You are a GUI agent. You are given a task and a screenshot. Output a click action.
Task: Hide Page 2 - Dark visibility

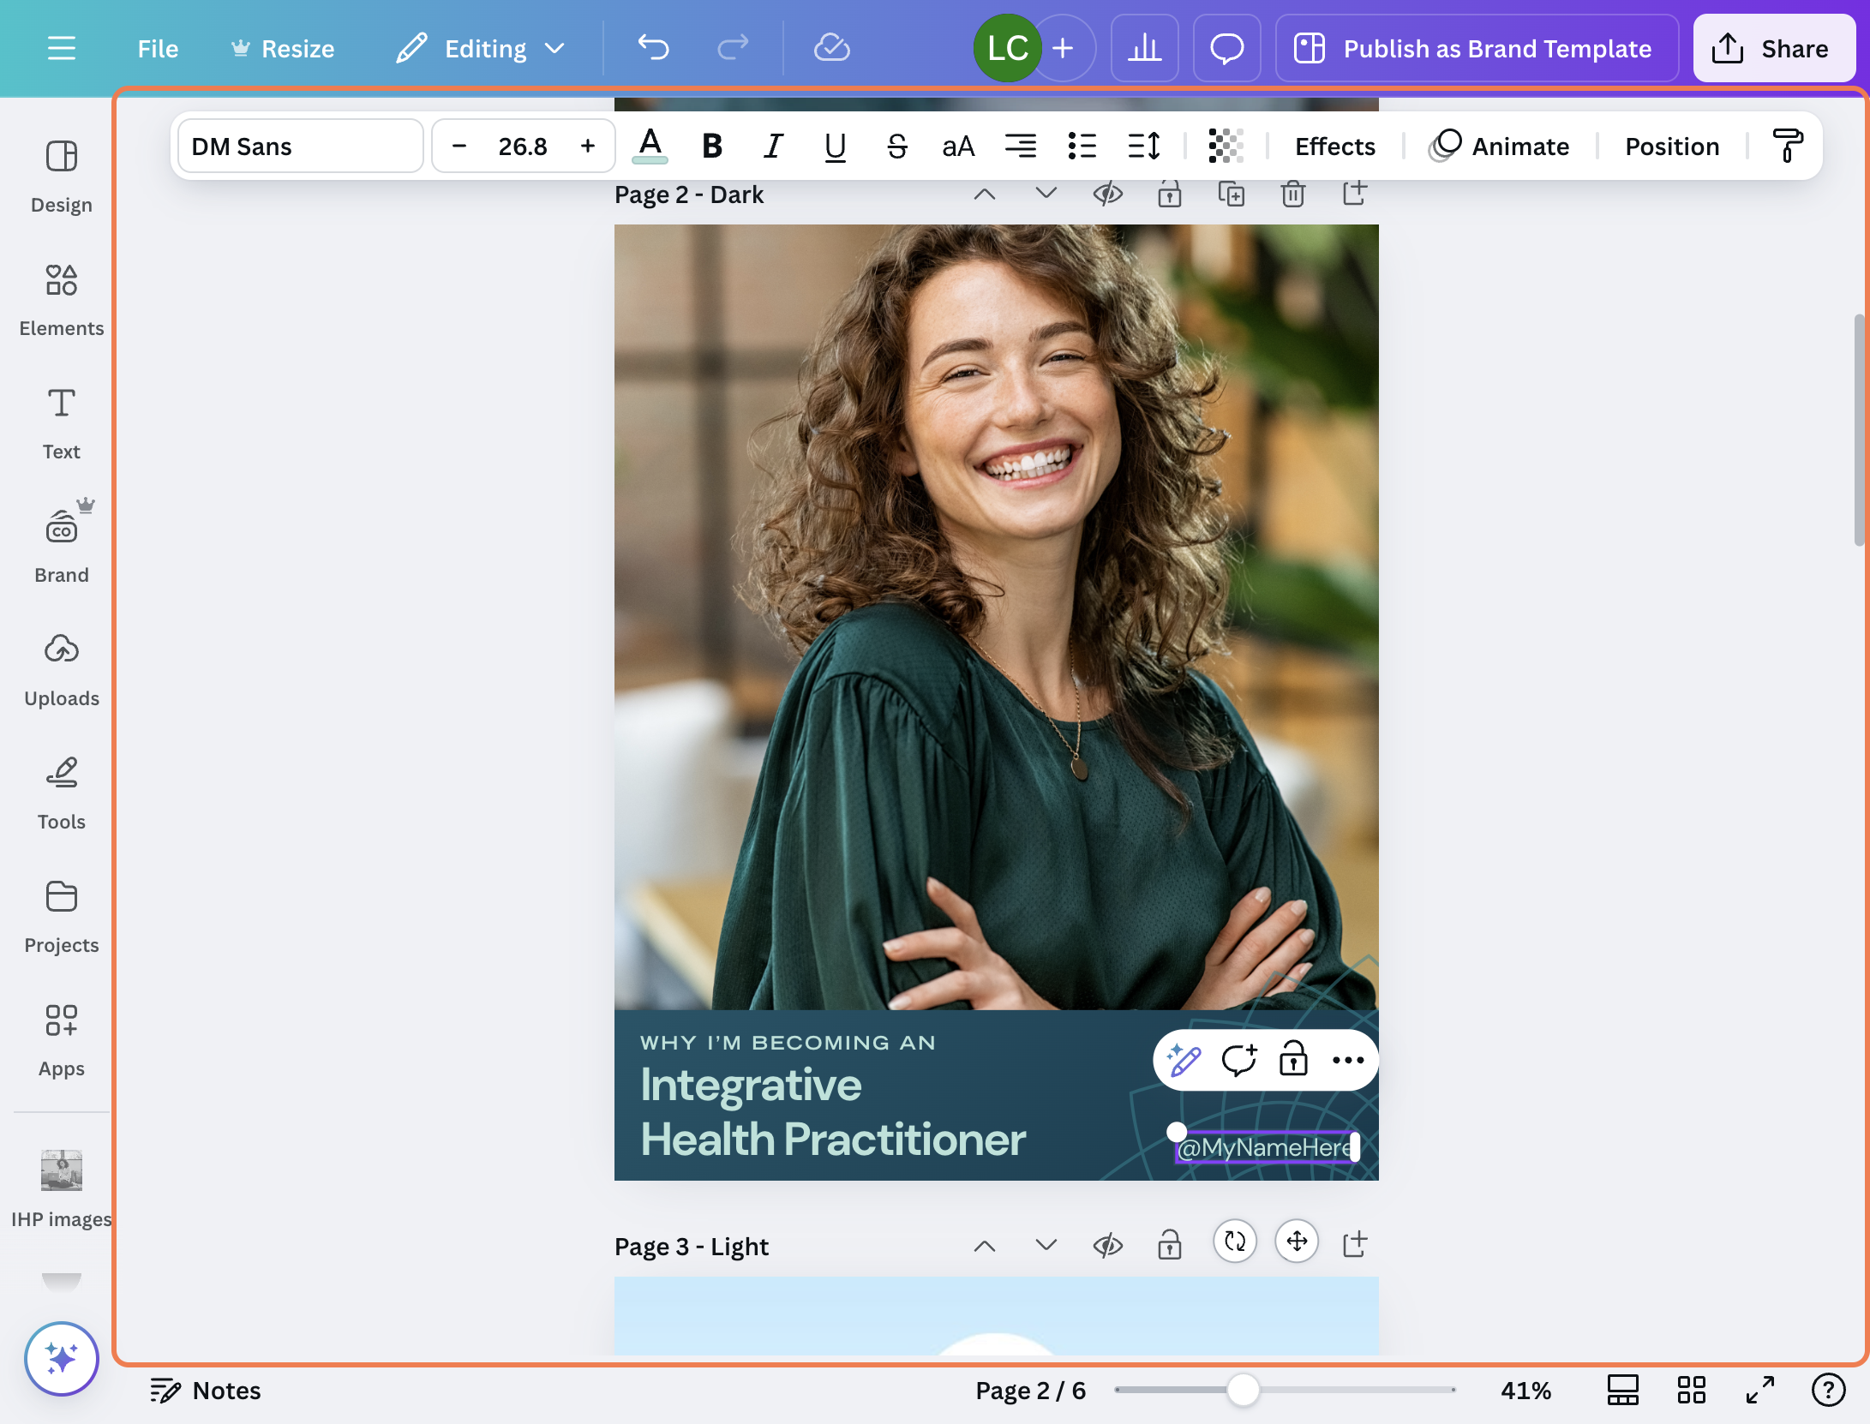(1108, 194)
